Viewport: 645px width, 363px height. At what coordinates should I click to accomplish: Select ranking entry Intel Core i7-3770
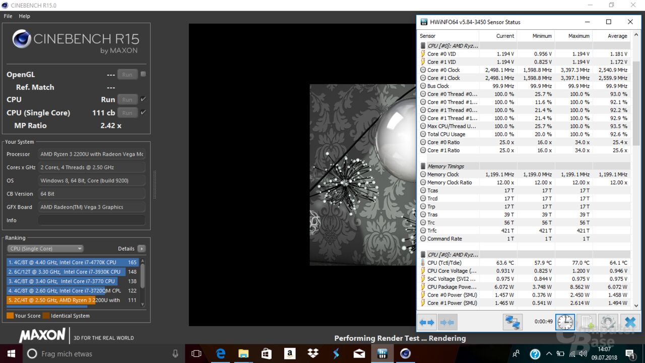click(73, 281)
